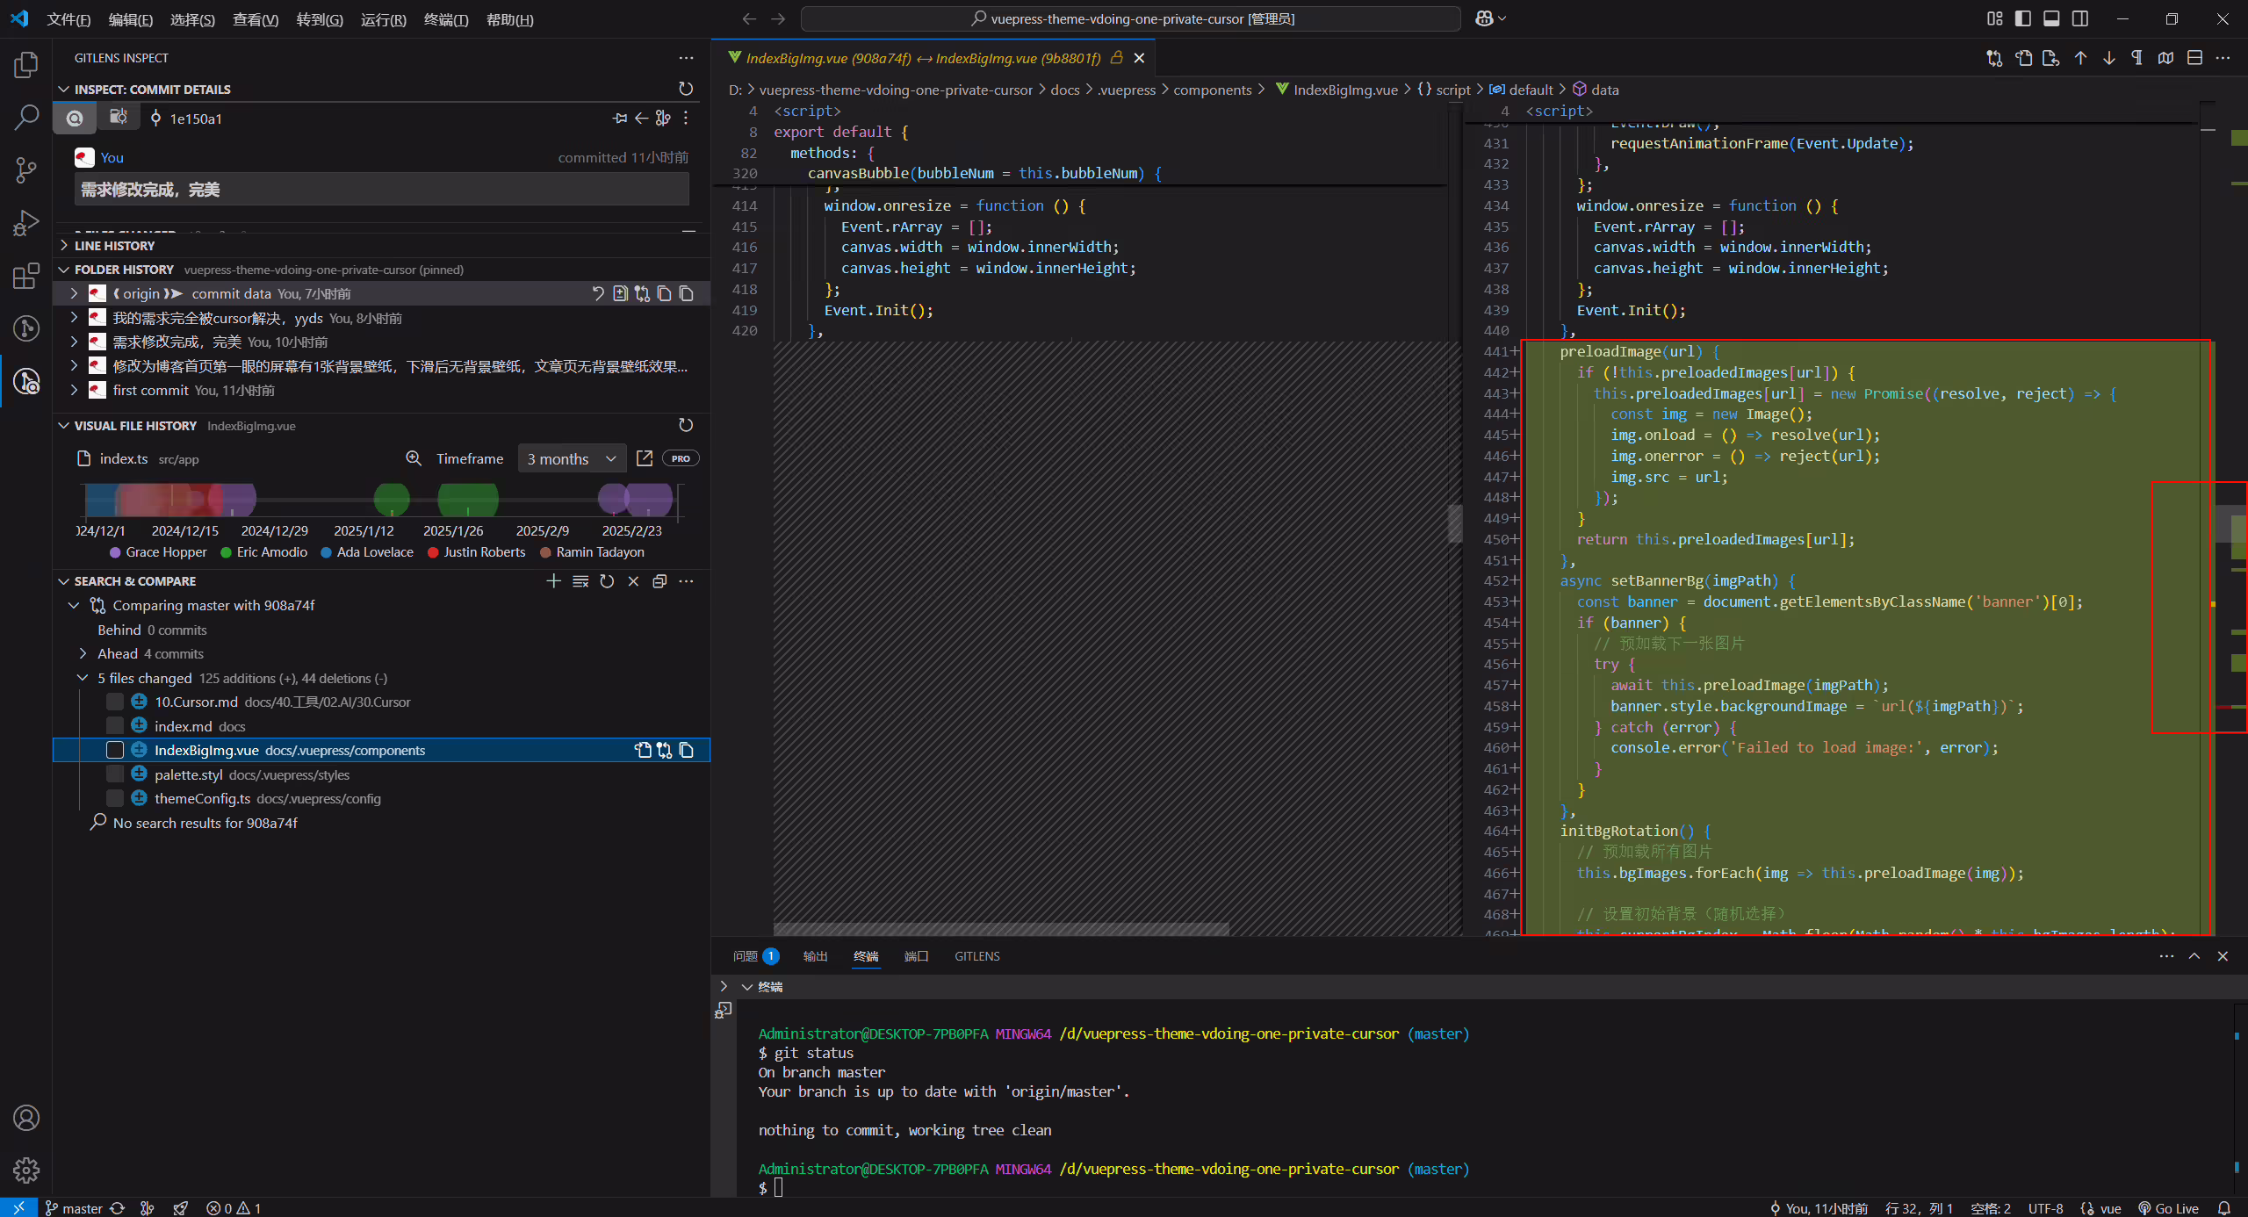Check the 10.Cursor.md file checkbox

point(115,702)
